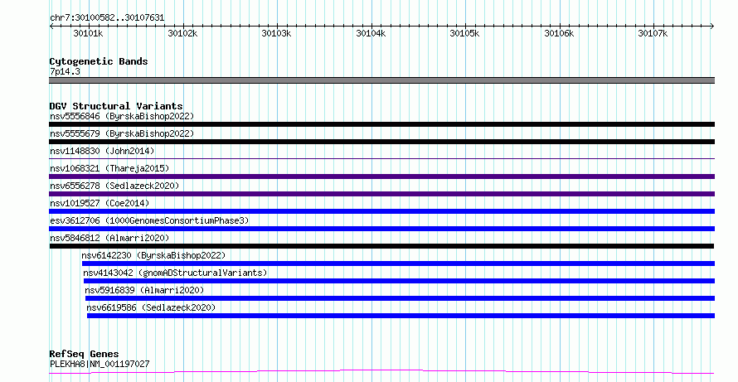Click the 30104k ruler tick label
Viewport: 738px width, 382px height.
pyautogui.click(x=371, y=33)
